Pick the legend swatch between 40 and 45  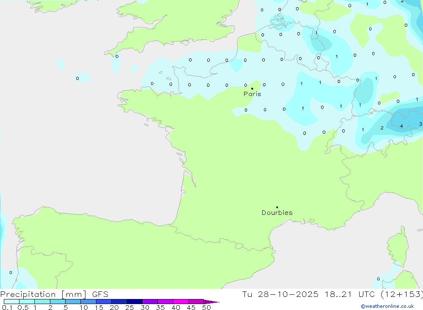(181, 302)
